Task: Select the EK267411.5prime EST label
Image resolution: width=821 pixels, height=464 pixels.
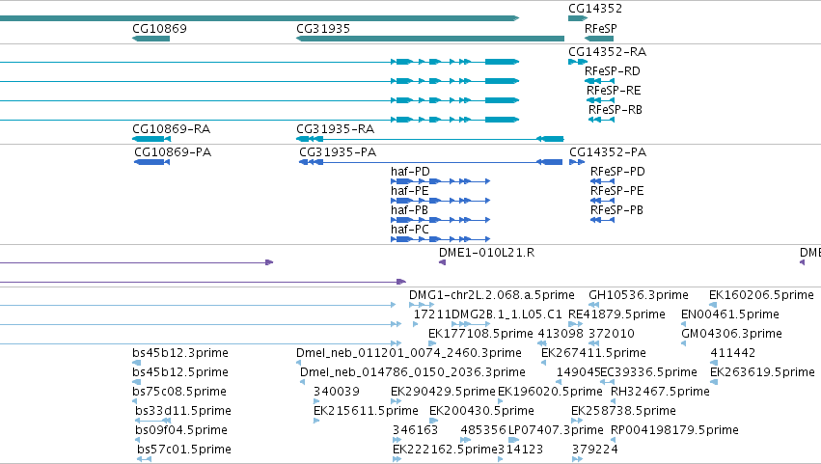Action: pos(593,353)
